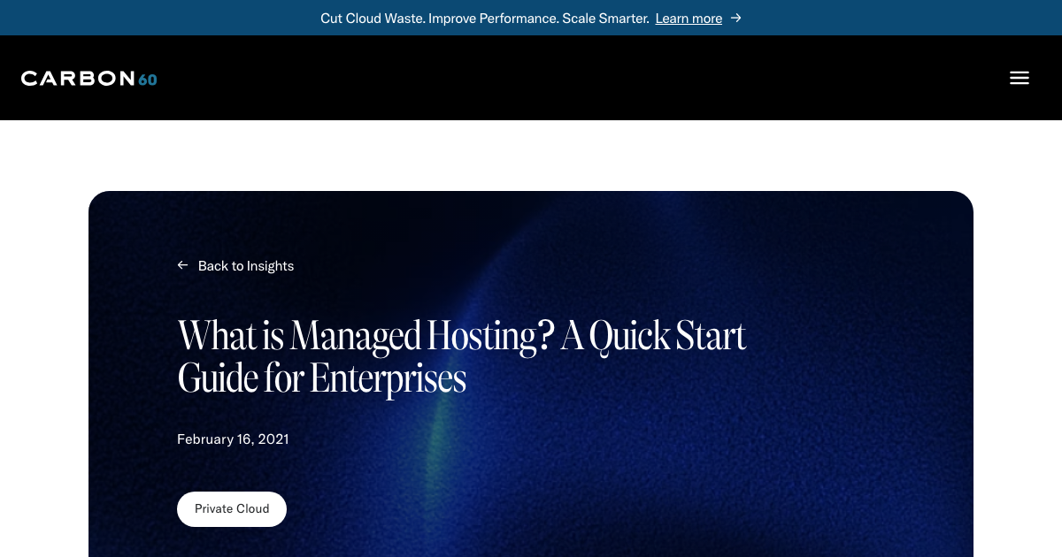Go Back to Insights

[x=245, y=266]
